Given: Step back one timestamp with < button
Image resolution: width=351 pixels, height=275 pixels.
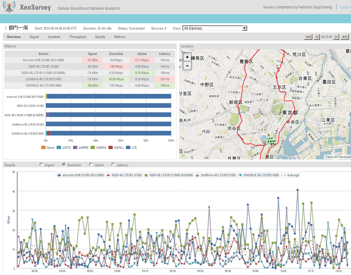Looking at the screenshot, I should 317,37.
